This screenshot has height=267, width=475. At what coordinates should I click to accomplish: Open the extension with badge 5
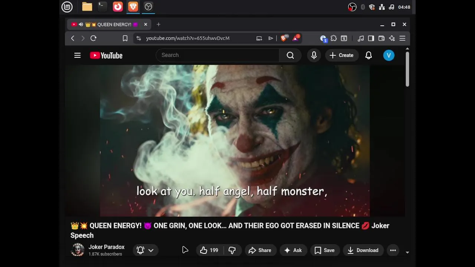click(323, 39)
